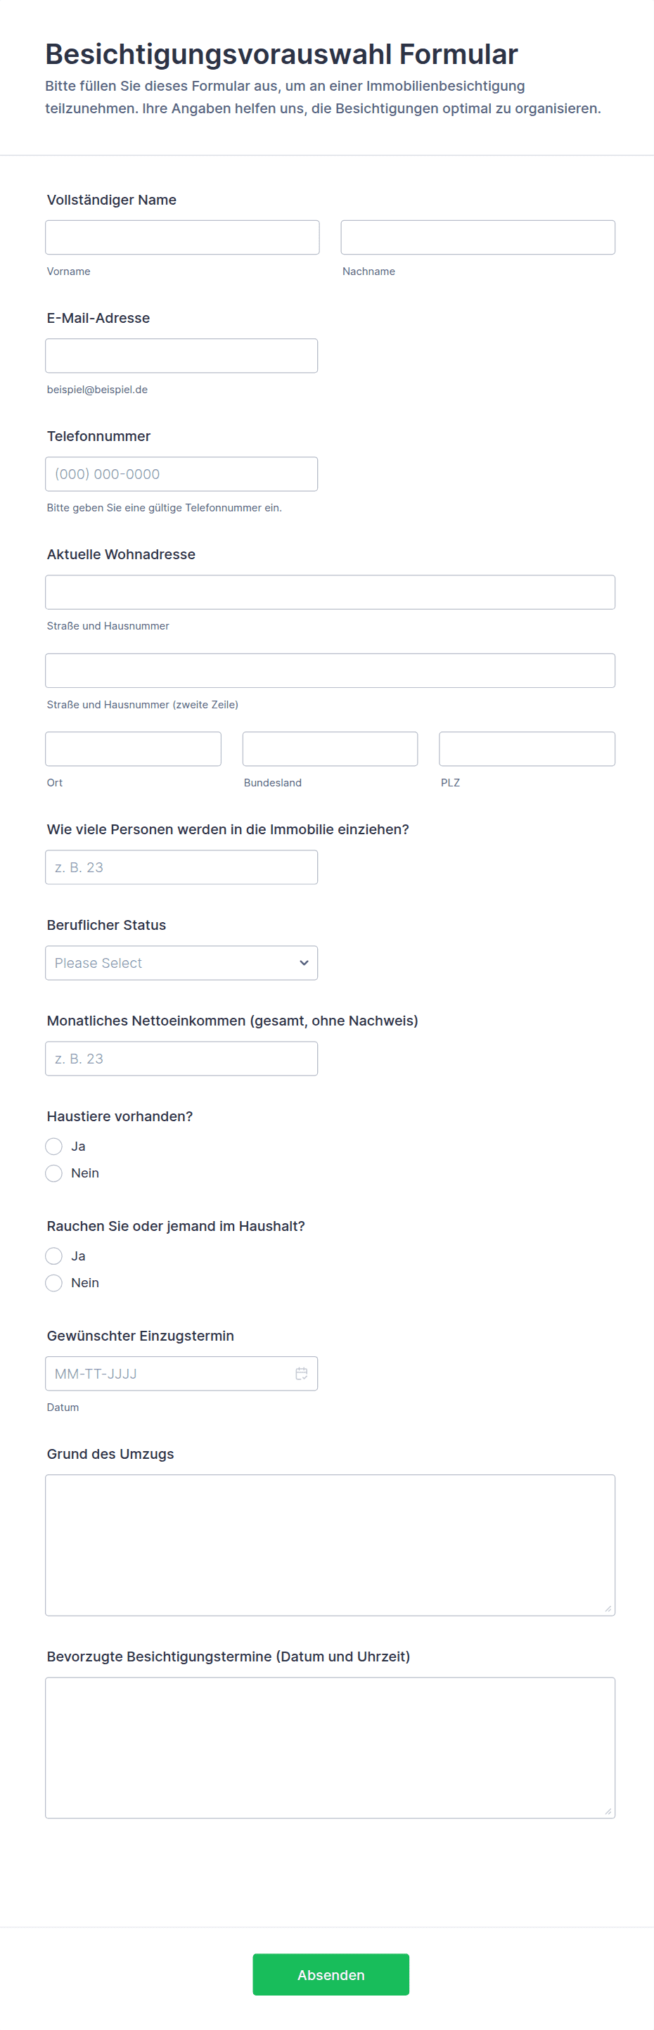Viewport: 654px width, 2030px height.
Task: Select Nein for Haustiere vorhanden
Action: [x=53, y=1173]
